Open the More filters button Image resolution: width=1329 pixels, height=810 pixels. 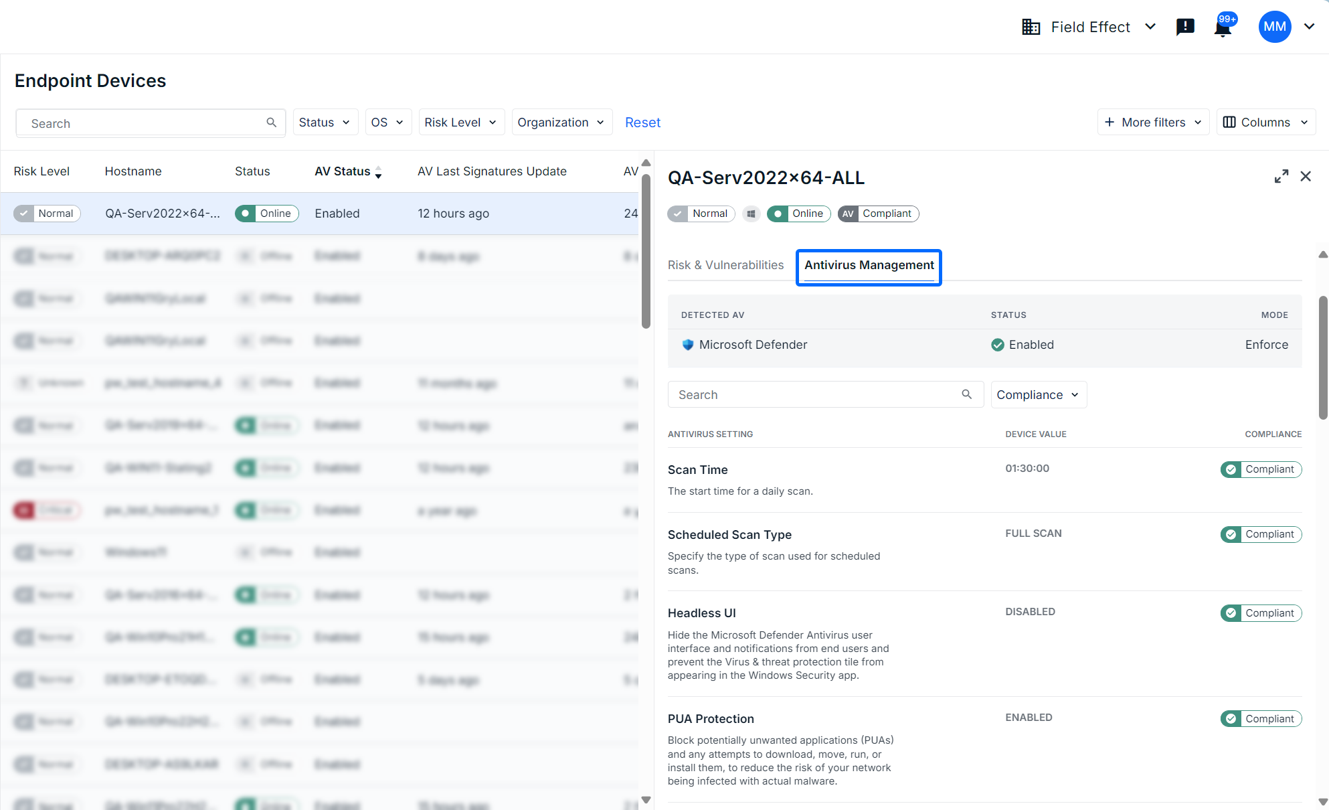tap(1152, 123)
